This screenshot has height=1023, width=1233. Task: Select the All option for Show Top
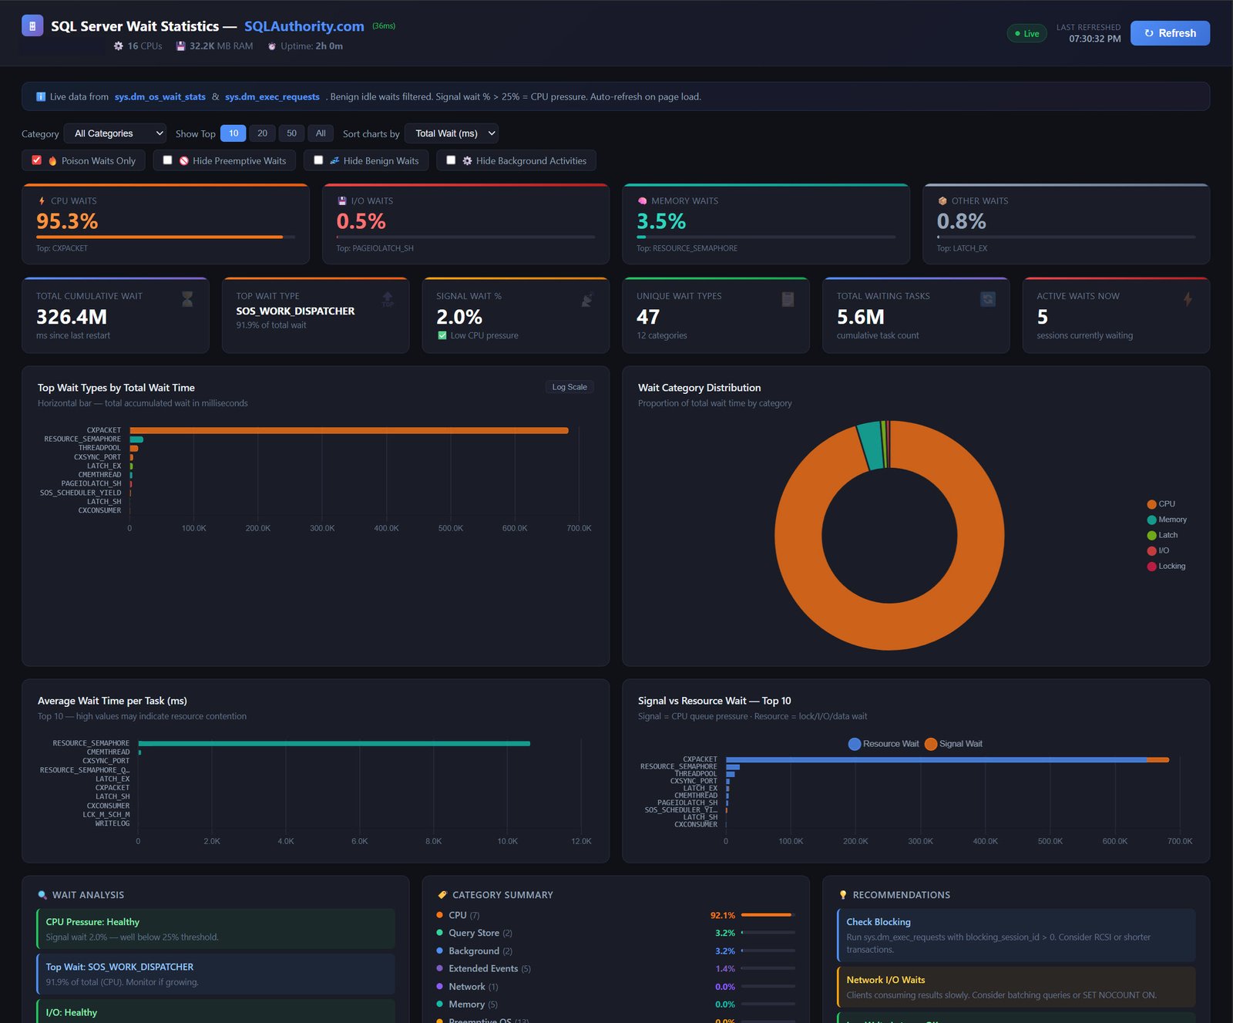point(321,133)
